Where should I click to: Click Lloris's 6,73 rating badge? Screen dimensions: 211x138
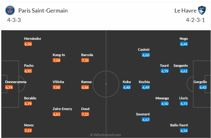click(x=184, y=104)
